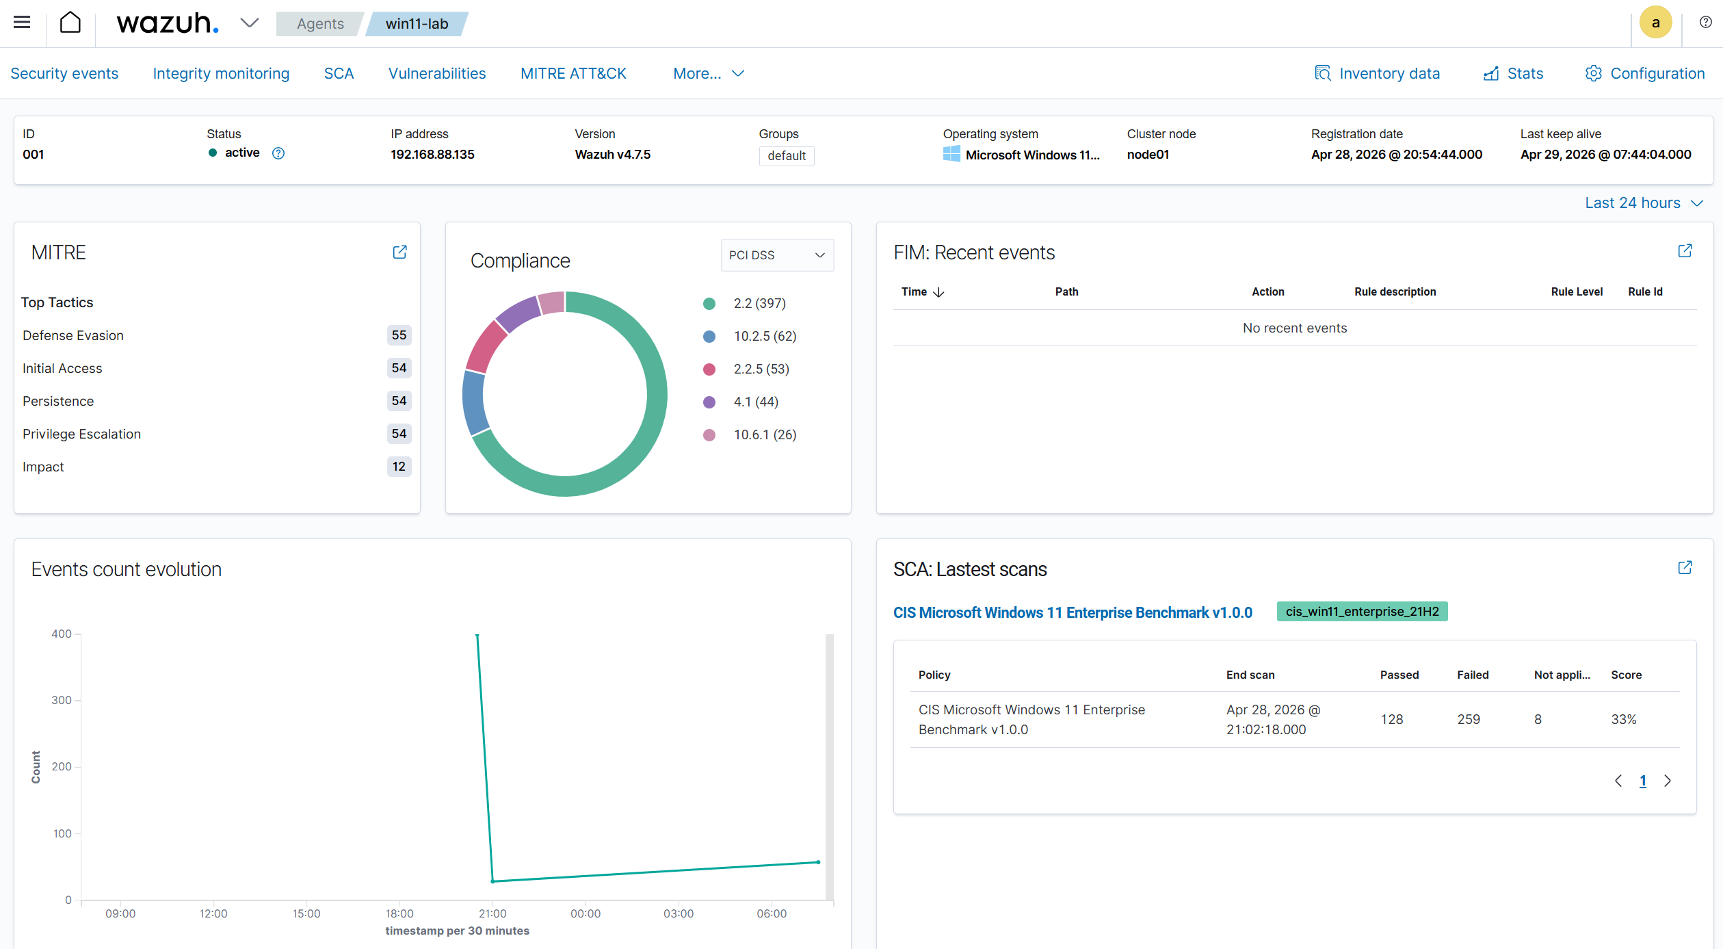Toggle legend swatch for requirement 10.6.1
Viewport: 1723px width, 949px height.
click(x=709, y=435)
